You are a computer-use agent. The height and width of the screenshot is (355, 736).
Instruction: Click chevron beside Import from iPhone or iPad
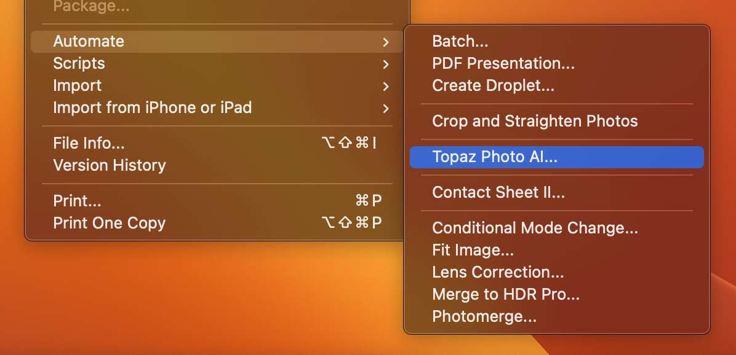point(385,109)
